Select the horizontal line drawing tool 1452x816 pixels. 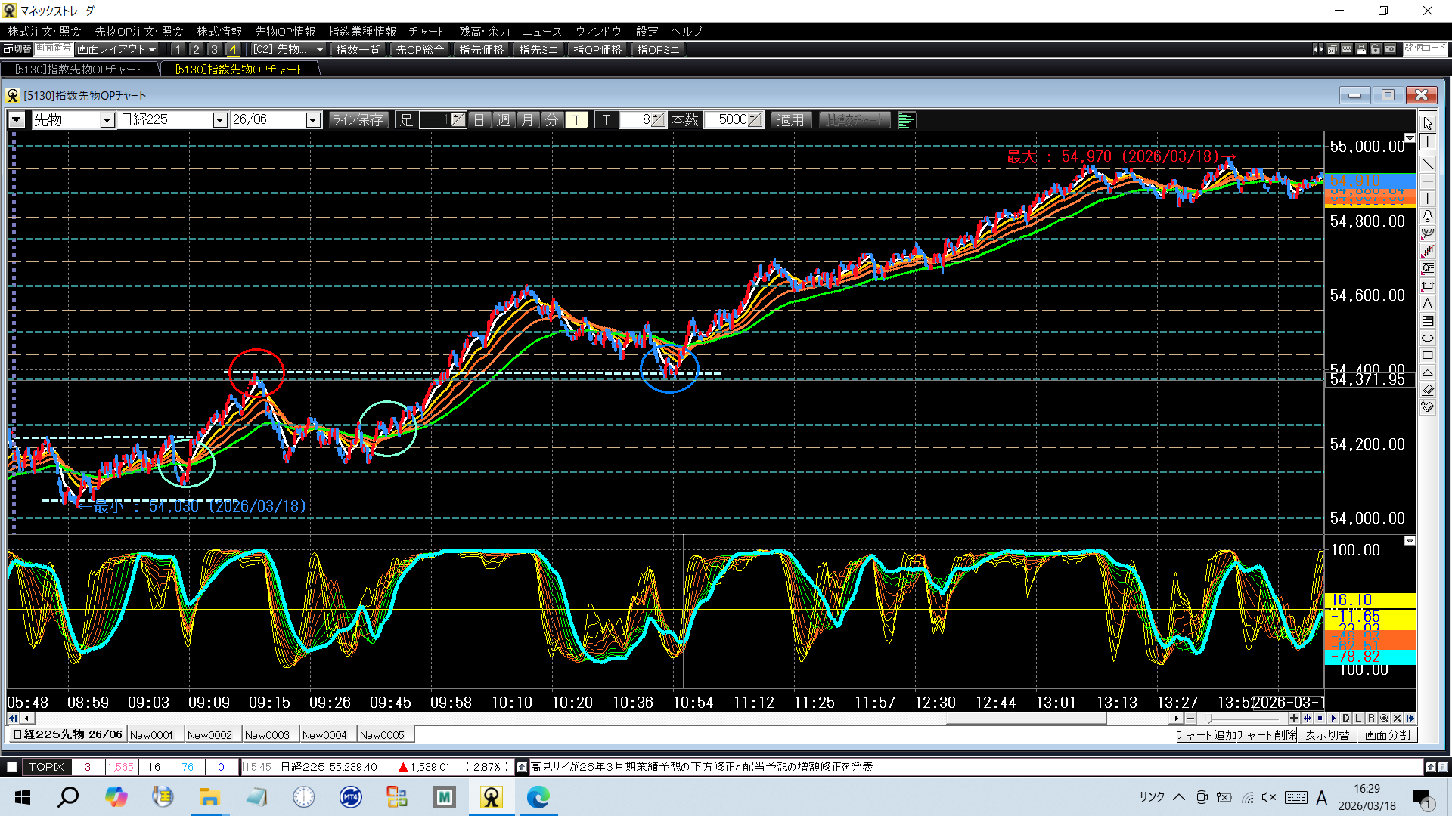point(1428,181)
